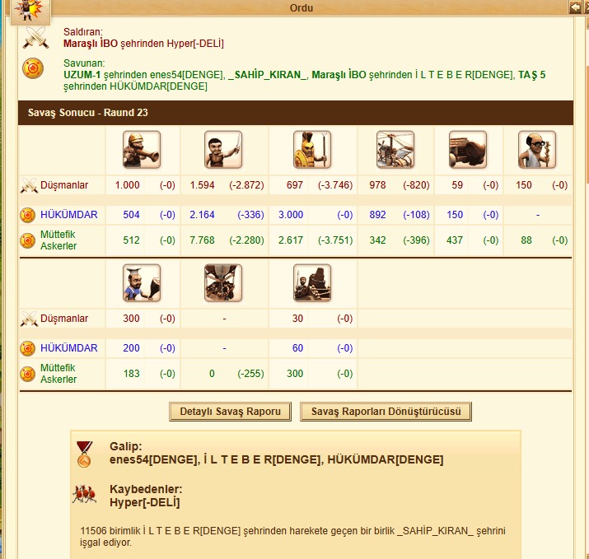Click enemy slinger count 1.000
589x559 pixels.
tap(127, 185)
